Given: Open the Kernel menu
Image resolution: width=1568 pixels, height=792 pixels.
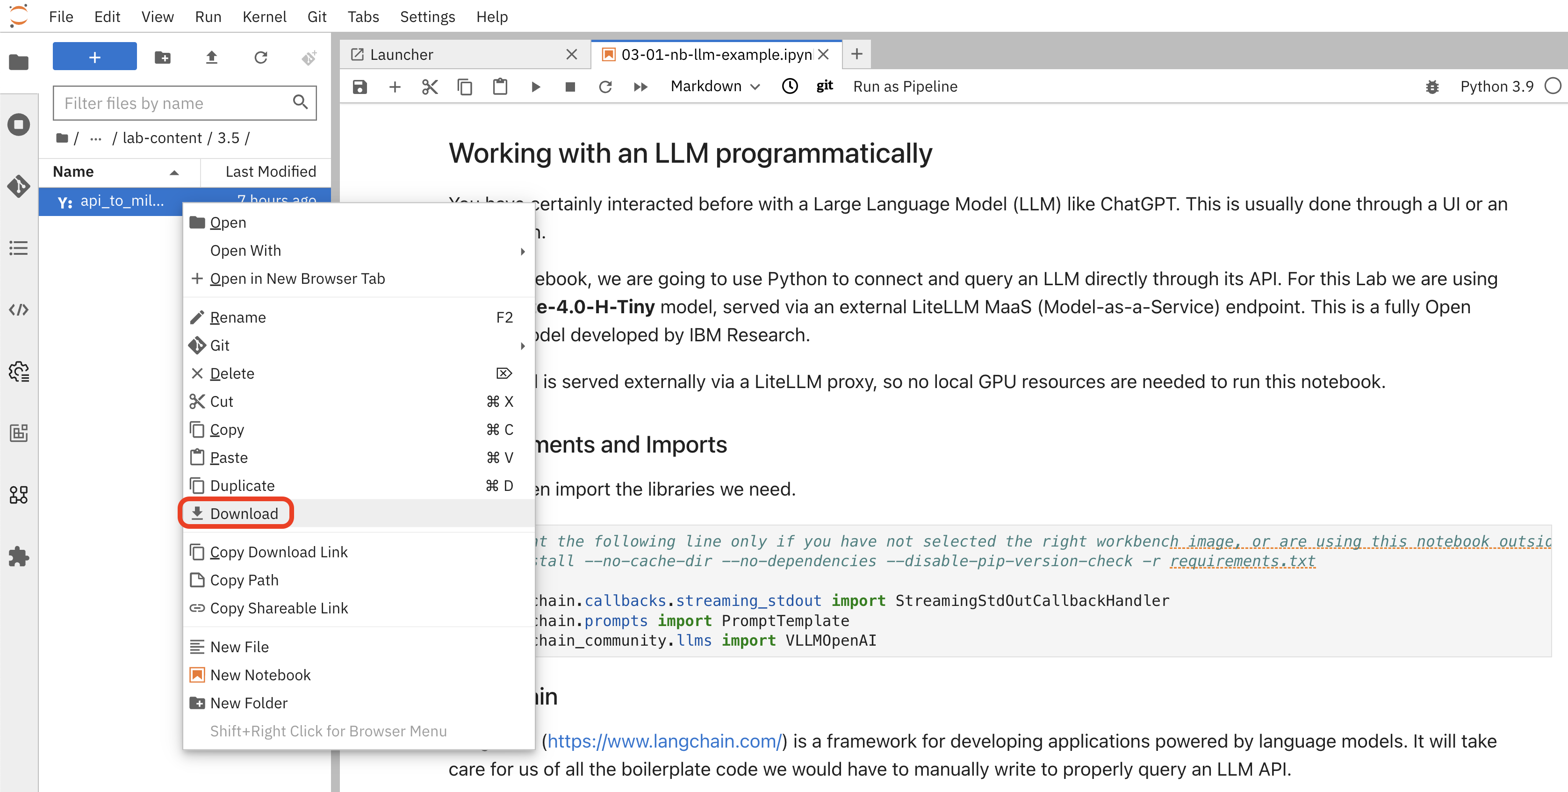Looking at the screenshot, I should coord(264,16).
